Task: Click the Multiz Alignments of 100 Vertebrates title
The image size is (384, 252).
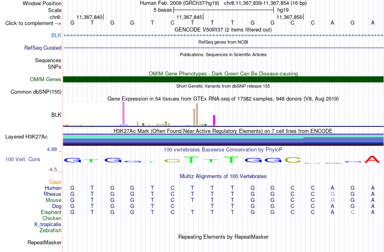Action: 223,176
